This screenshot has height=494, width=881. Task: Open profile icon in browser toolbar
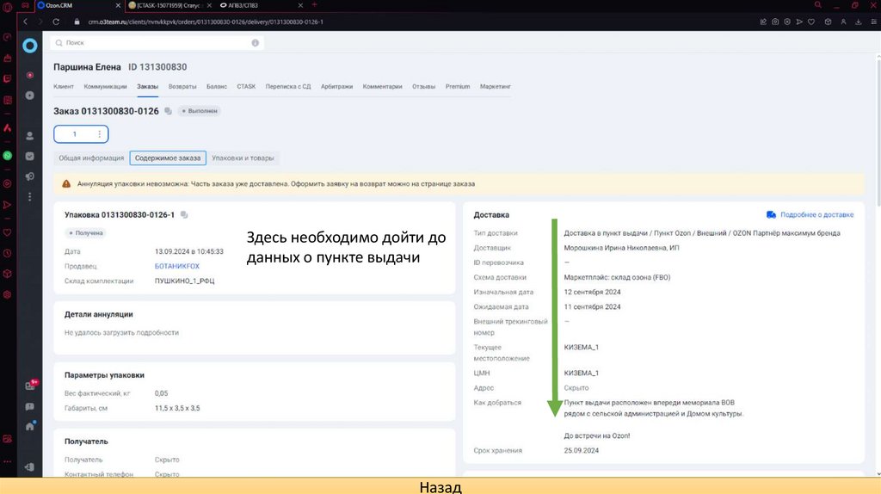click(843, 22)
